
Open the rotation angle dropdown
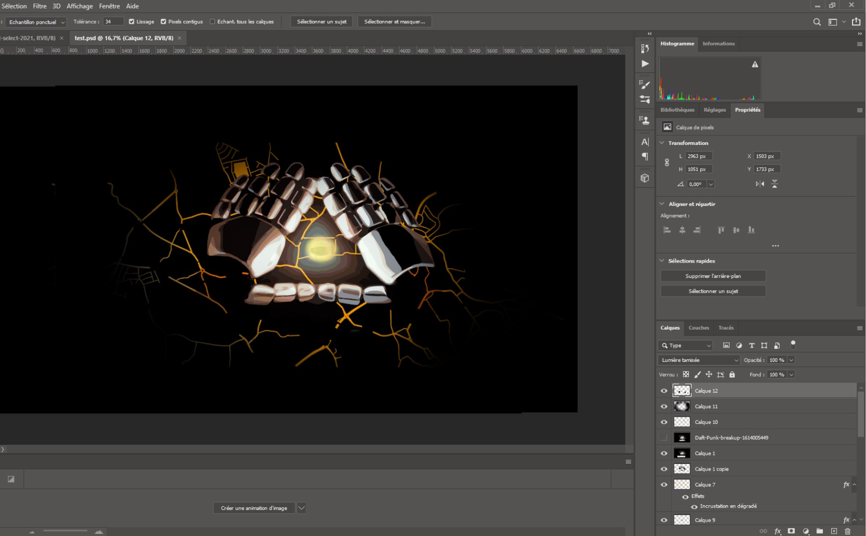pos(711,184)
